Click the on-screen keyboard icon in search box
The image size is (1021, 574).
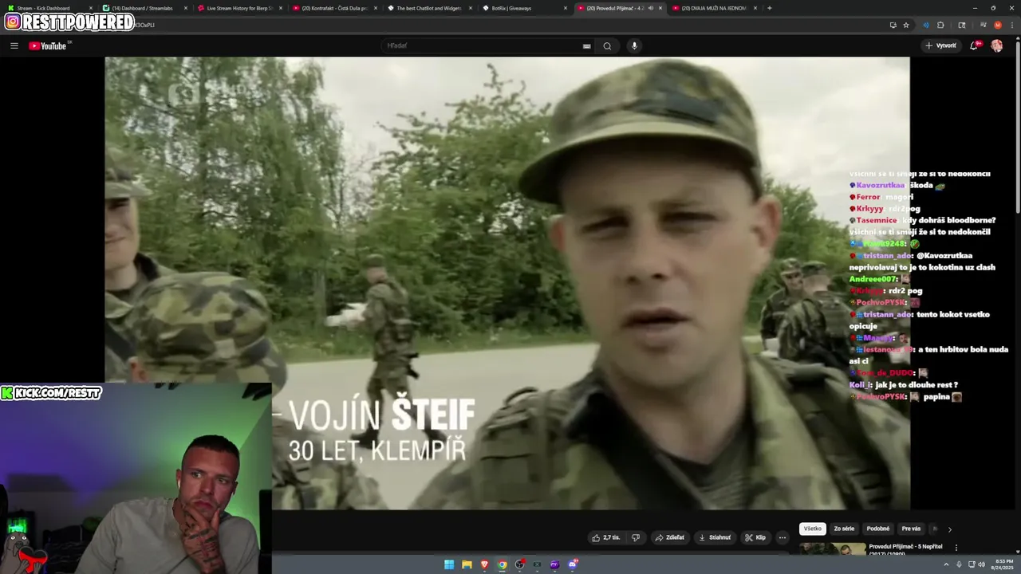coord(586,46)
